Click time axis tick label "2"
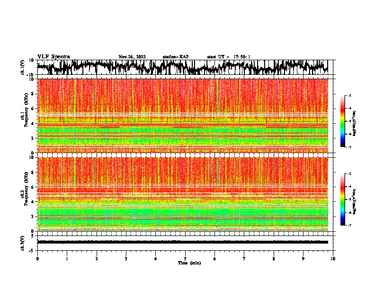Viewport: 375px width, 290px height. coord(97,259)
